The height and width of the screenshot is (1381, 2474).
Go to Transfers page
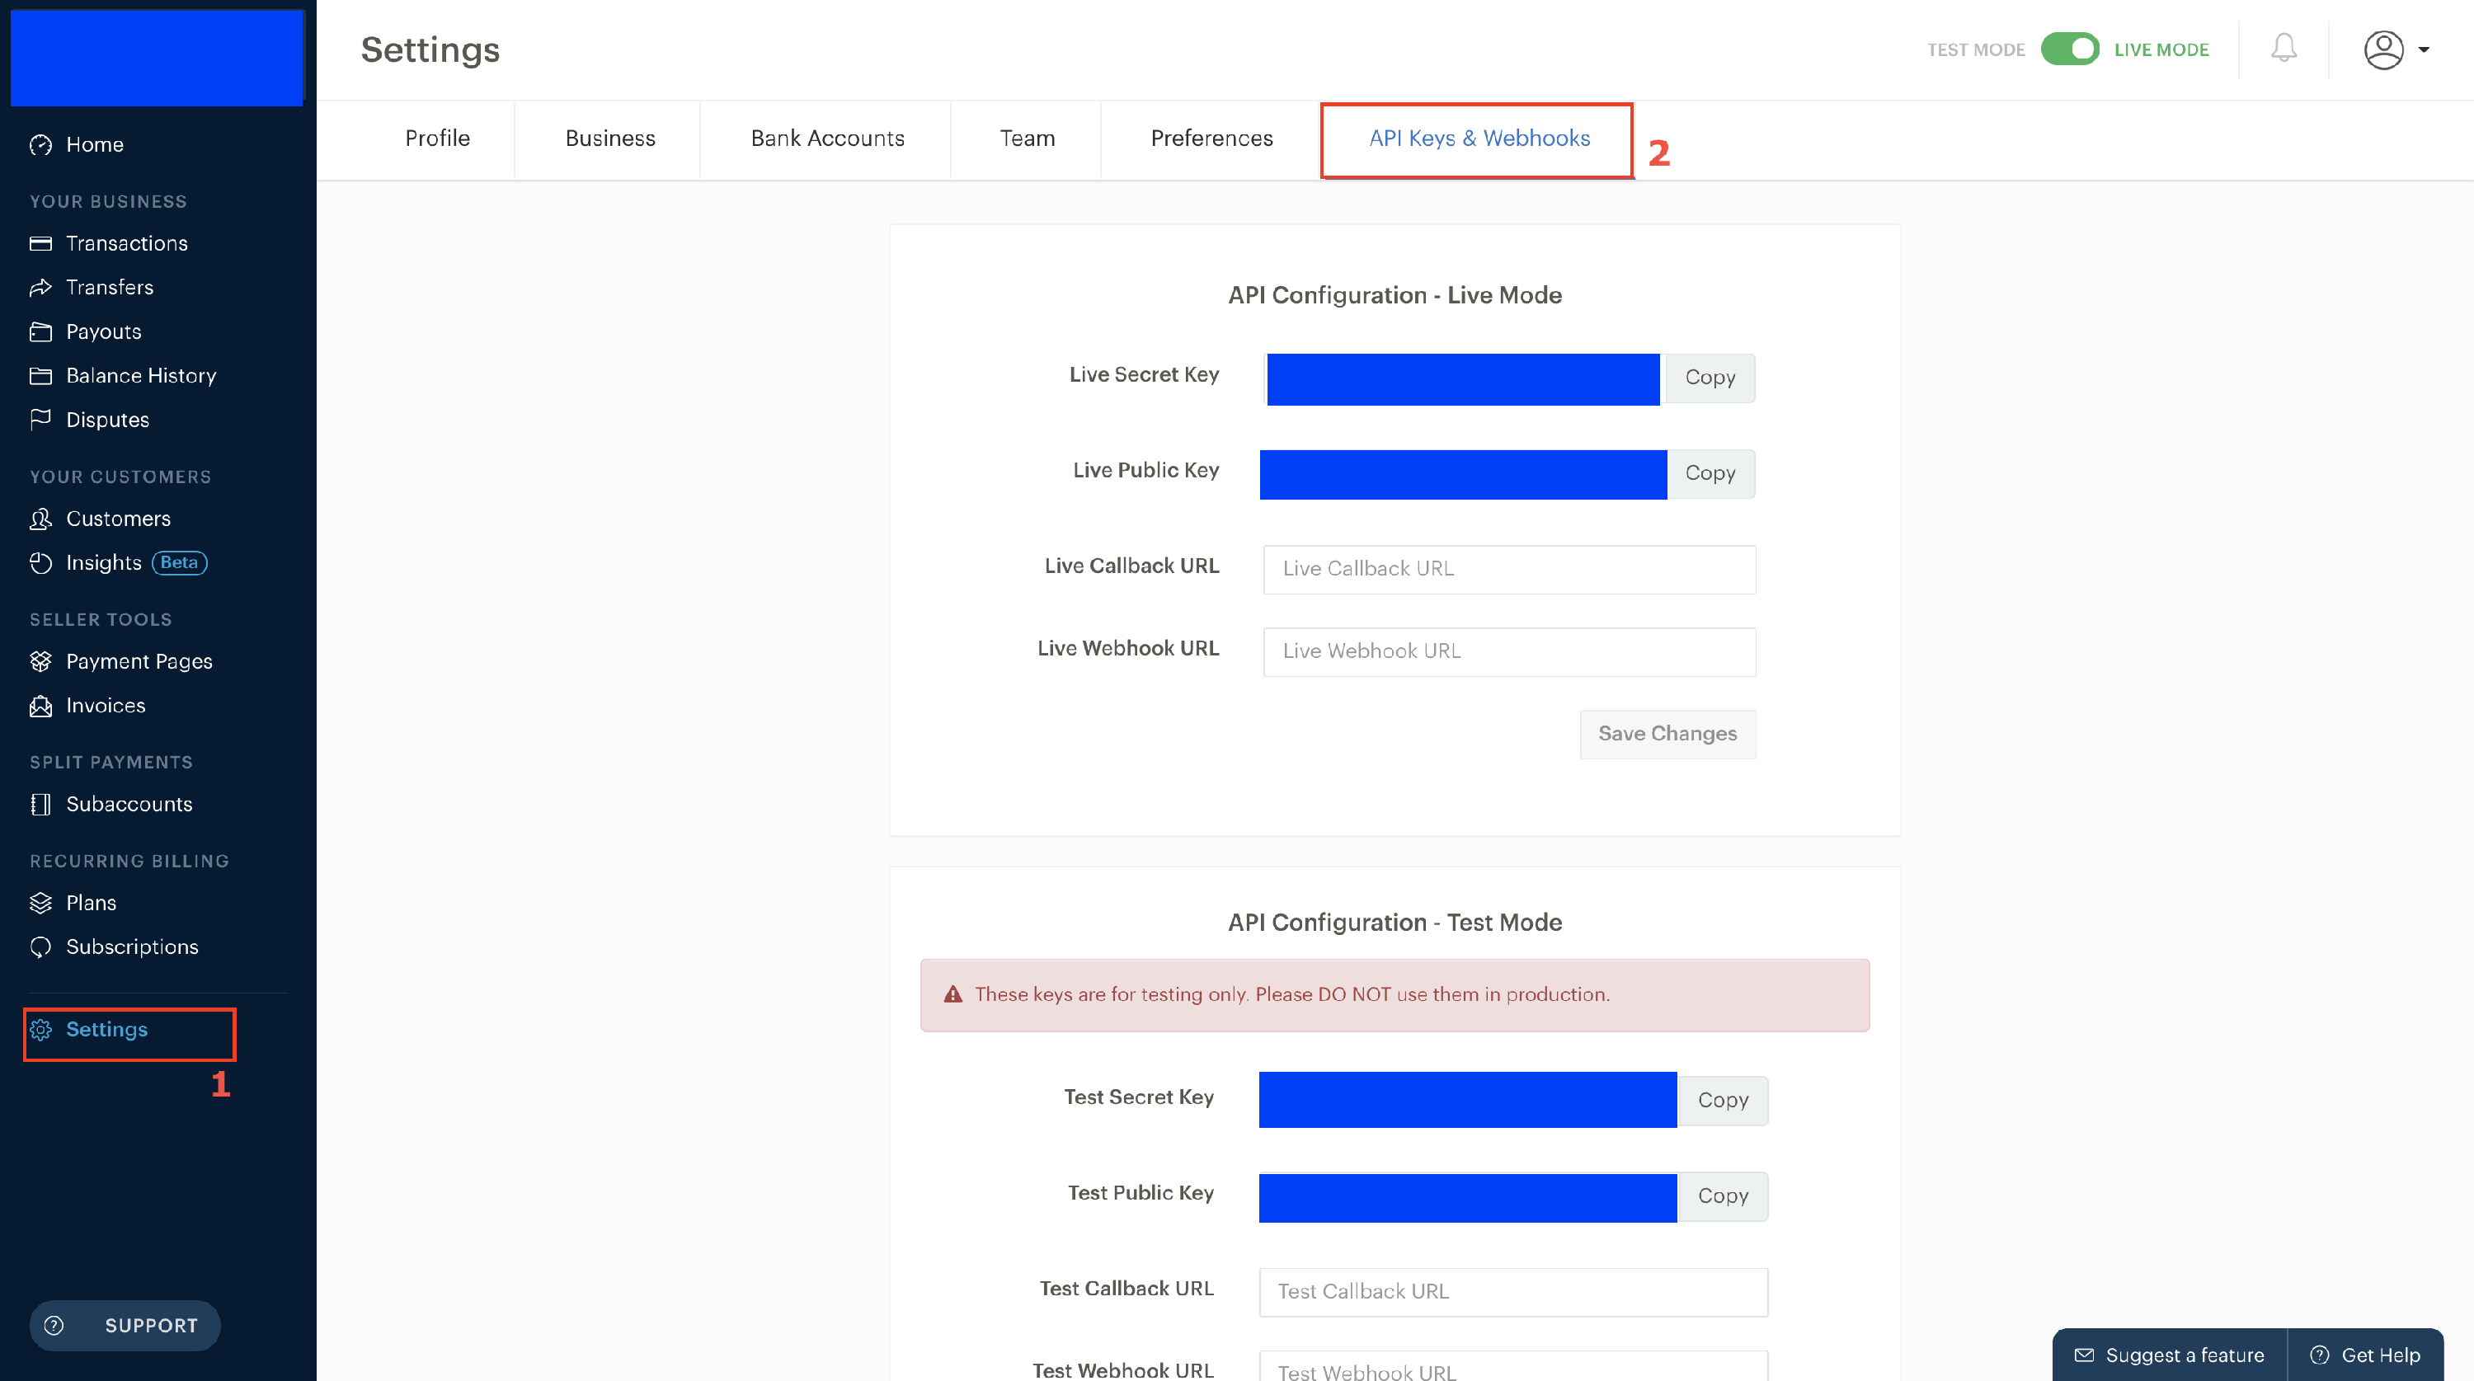click(110, 288)
